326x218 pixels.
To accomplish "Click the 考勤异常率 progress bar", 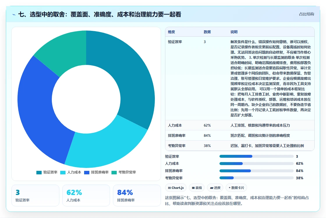I will click(x=256, y=178).
